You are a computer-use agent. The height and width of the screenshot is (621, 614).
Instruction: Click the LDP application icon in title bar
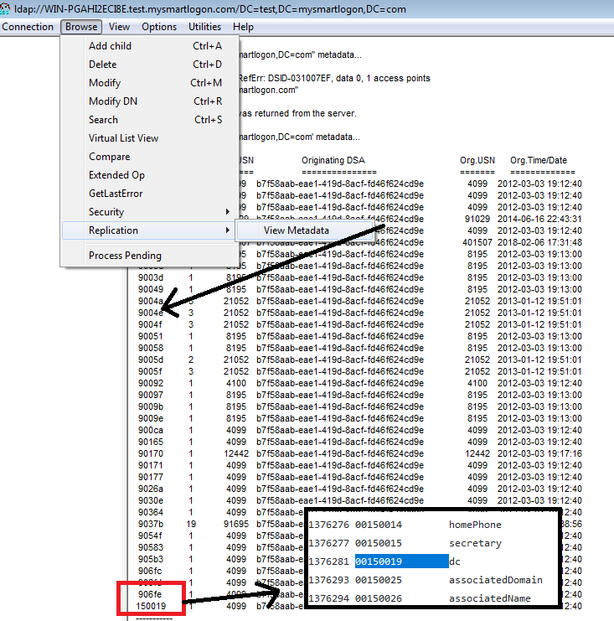click(x=5, y=8)
